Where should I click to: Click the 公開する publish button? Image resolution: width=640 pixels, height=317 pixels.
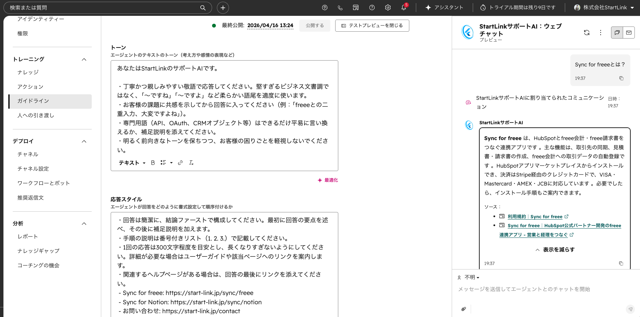(x=315, y=25)
